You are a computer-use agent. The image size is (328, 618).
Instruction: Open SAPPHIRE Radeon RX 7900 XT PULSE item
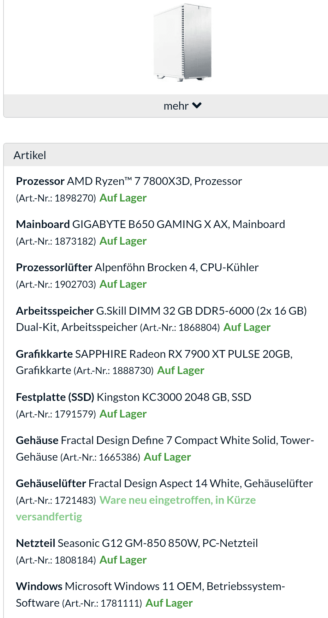point(154,362)
